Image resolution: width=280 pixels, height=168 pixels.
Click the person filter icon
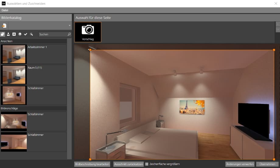tap(9, 34)
